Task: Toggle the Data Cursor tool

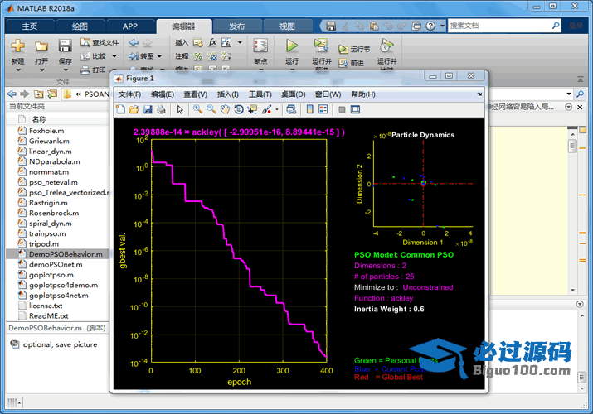Action: [252, 109]
